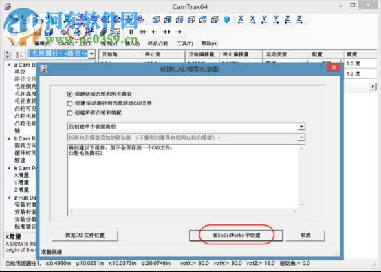
Task: Click the text box scroll-down arrow
Action: pyautogui.click(x=302, y=205)
